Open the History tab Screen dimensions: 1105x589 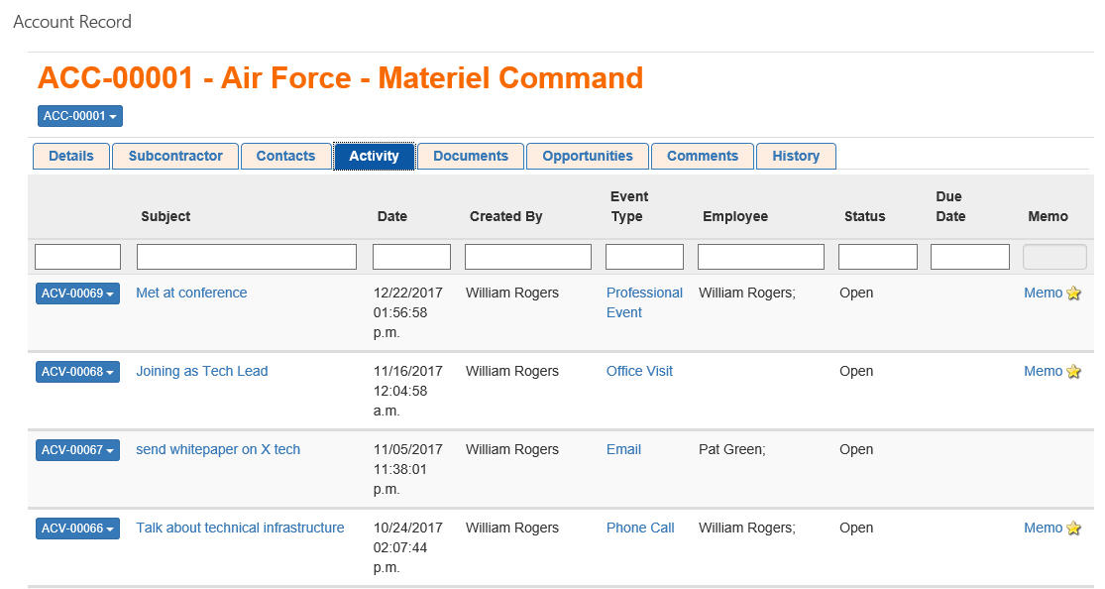point(796,156)
